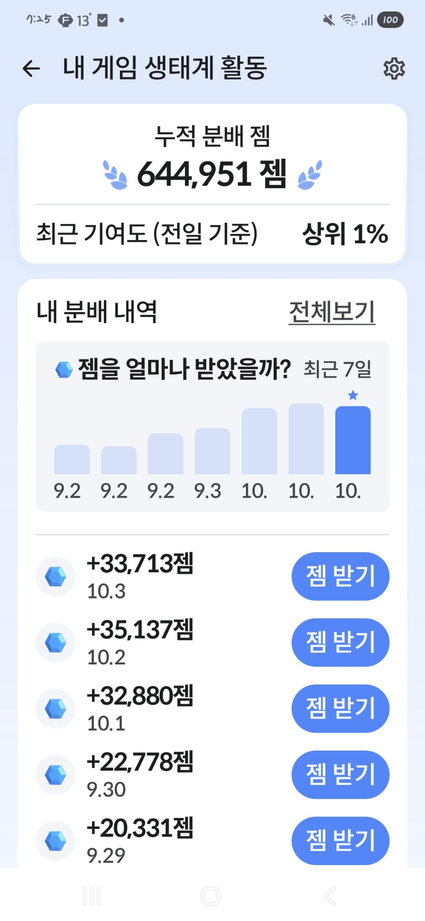
Task: Claim gems for the 10.1 entry
Action: click(340, 708)
